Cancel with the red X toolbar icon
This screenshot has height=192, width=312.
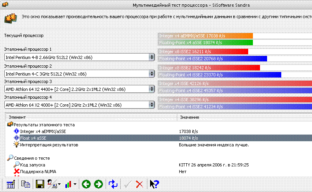pyautogui.click(x=139, y=184)
